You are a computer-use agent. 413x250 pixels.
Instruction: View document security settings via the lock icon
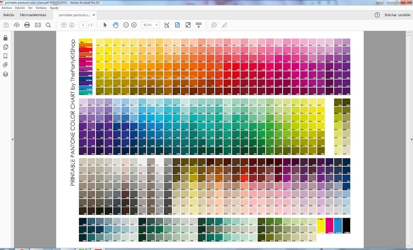coord(5,38)
